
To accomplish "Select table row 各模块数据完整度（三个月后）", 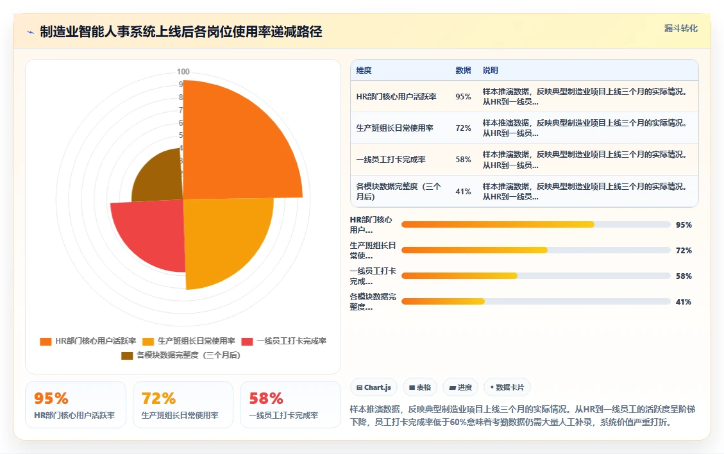I will (524, 191).
